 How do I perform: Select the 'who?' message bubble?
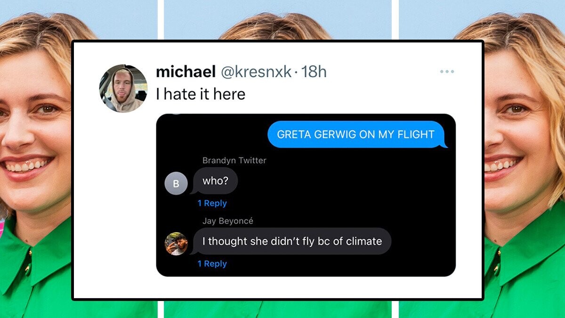(x=215, y=181)
